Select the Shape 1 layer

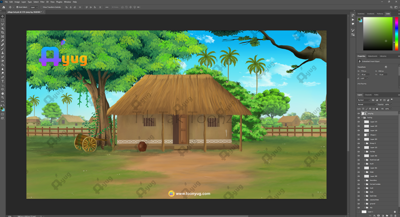(x=373, y=135)
